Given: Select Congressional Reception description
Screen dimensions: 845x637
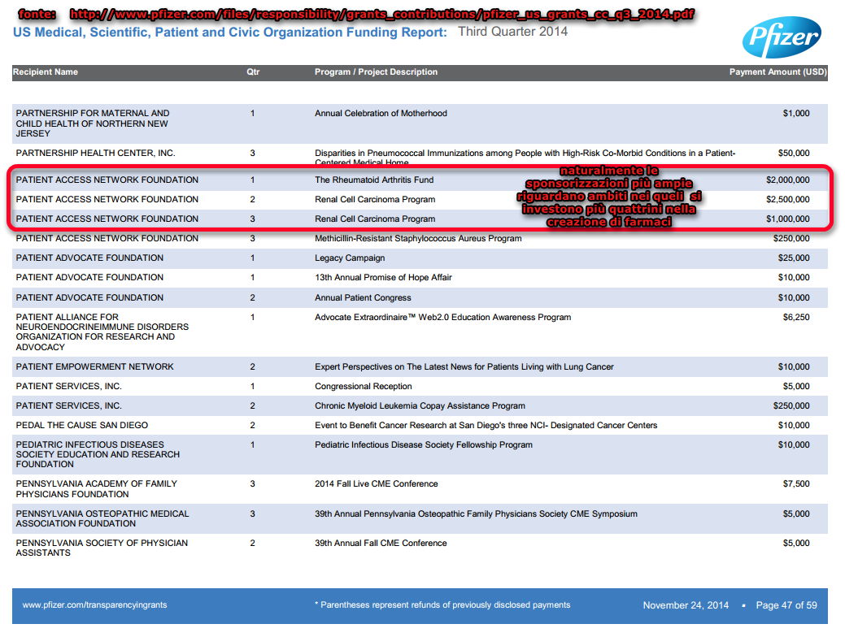Looking at the screenshot, I should pyautogui.click(x=364, y=386).
